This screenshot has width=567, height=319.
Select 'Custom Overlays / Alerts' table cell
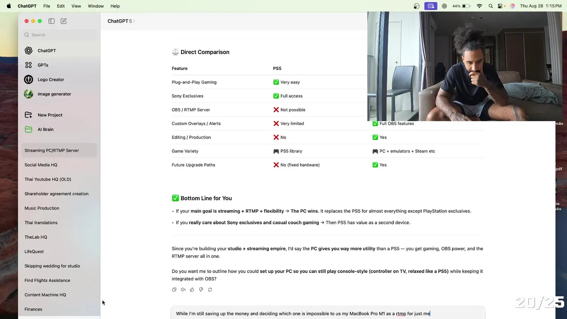[x=196, y=124]
